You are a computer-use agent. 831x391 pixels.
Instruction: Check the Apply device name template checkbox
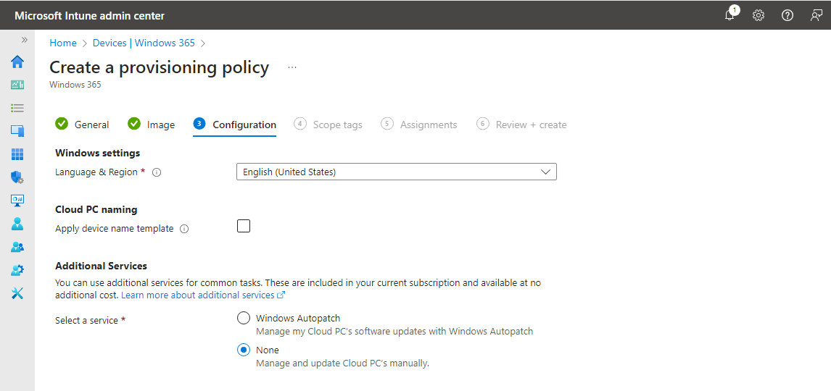coord(244,227)
